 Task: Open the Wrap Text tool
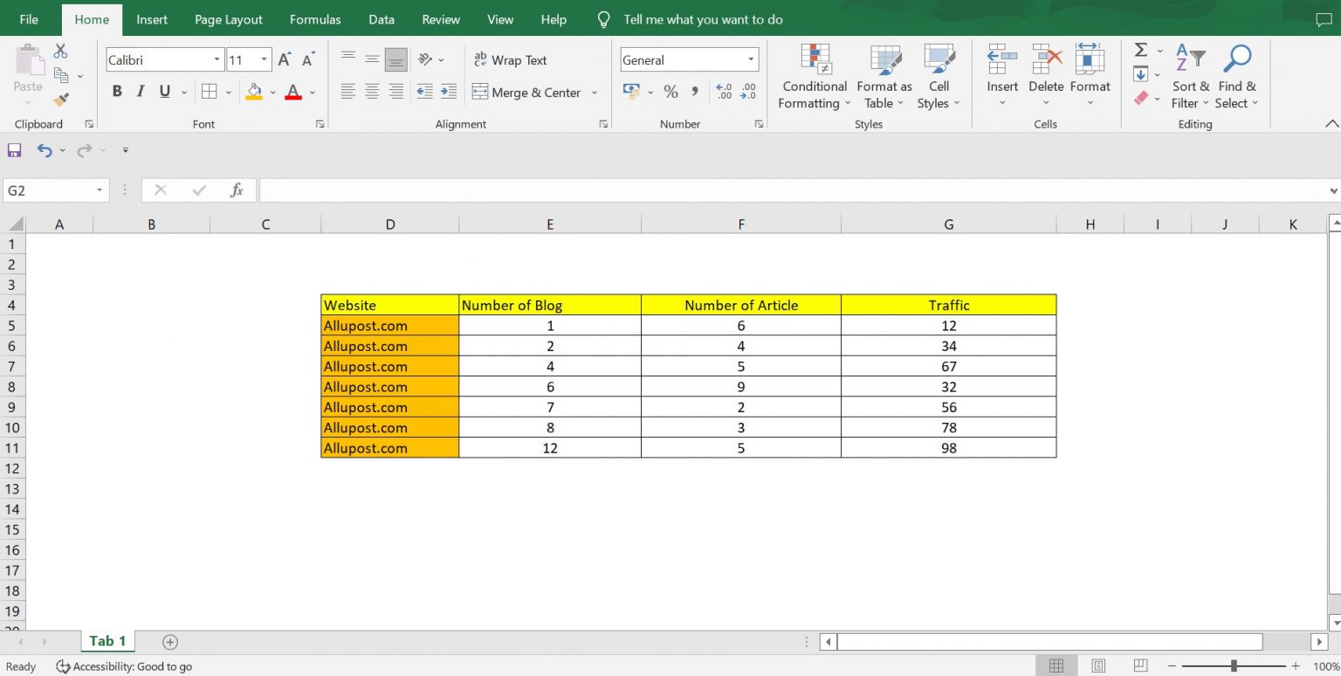[510, 59]
